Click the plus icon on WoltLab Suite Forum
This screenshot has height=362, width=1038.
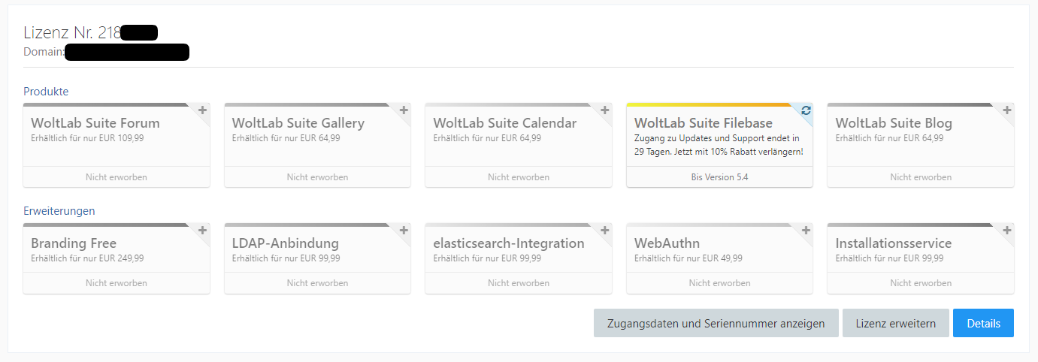point(202,111)
